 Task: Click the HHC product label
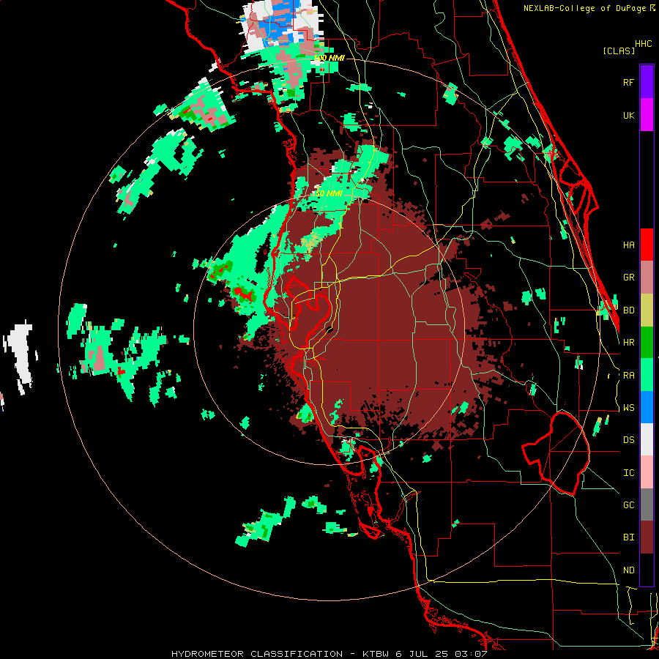click(x=643, y=44)
